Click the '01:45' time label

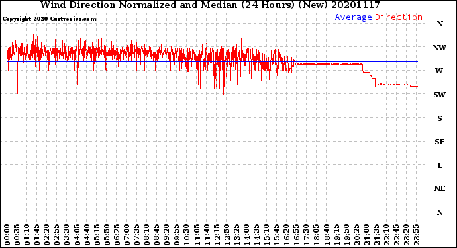tap(37, 235)
